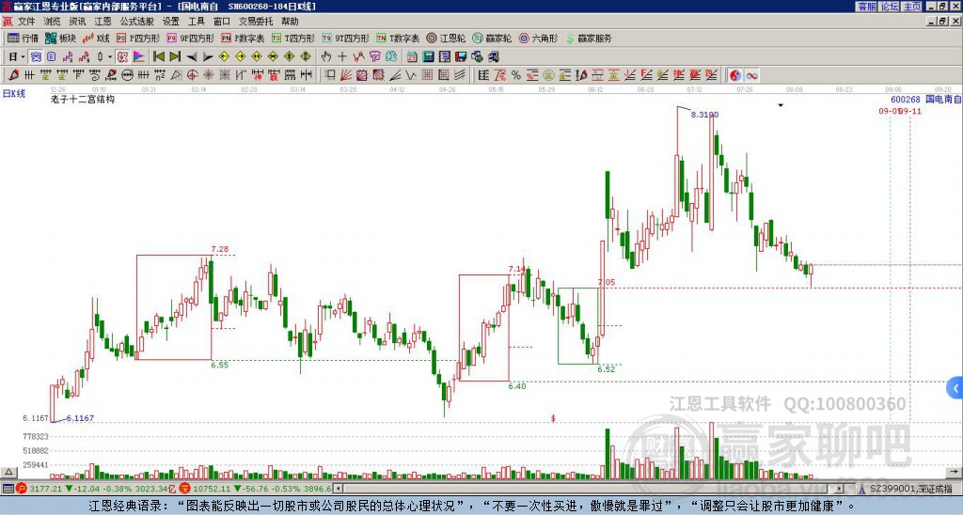Open the 文件 menu
The height and width of the screenshot is (515, 963).
click(x=26, y=22)
